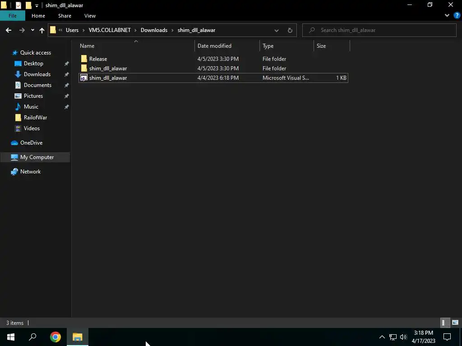
Task: Click the pin icon beside Pictures
Action: click(x=67, y=96)
